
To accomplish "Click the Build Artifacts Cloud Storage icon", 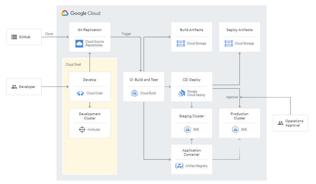I will click(x=181, y=43).
